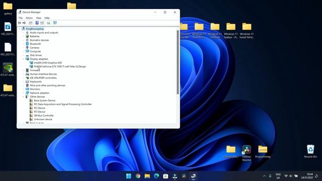Select the Programming folder on desktop
Image resolution: width=322 pixels, height=181 pixels.
(x=263, y=152)
